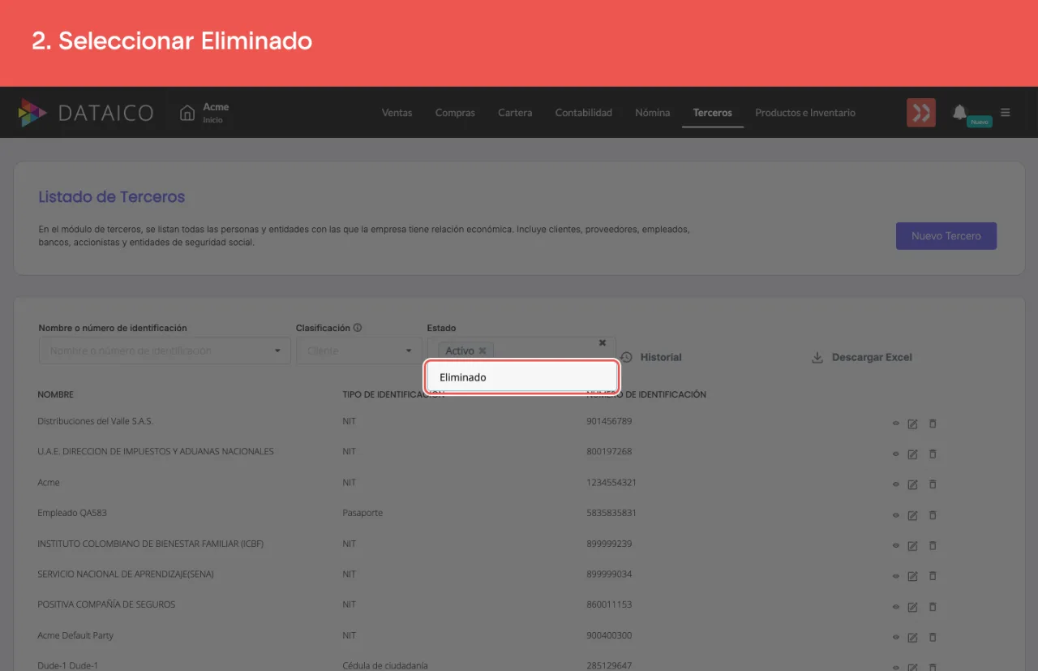The image size is (1038, 671).
Task: Clear all Estado filter selections
Action: (603, 343)
